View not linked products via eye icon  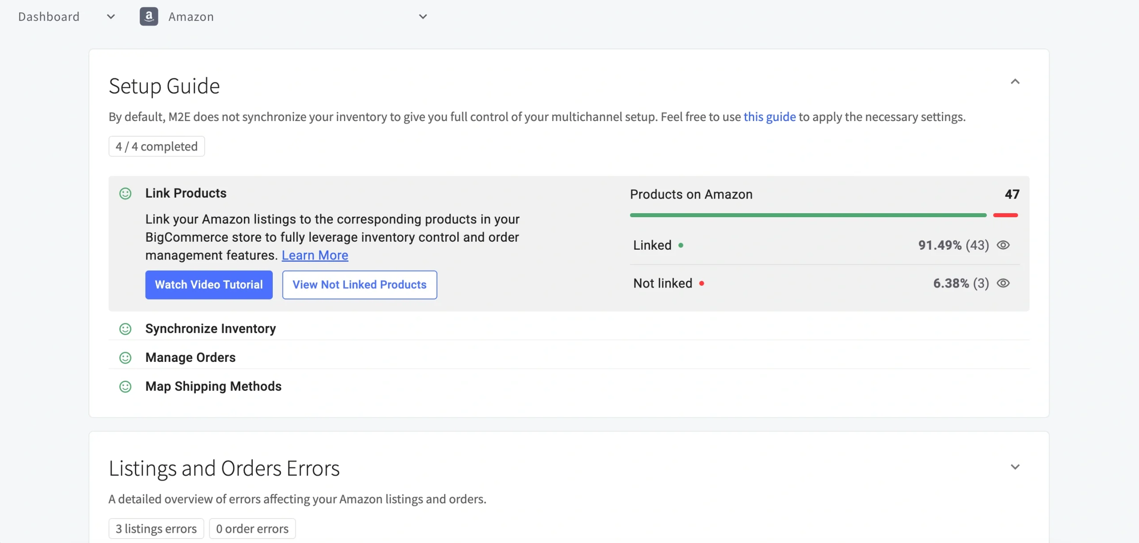tap(1003, 284)
